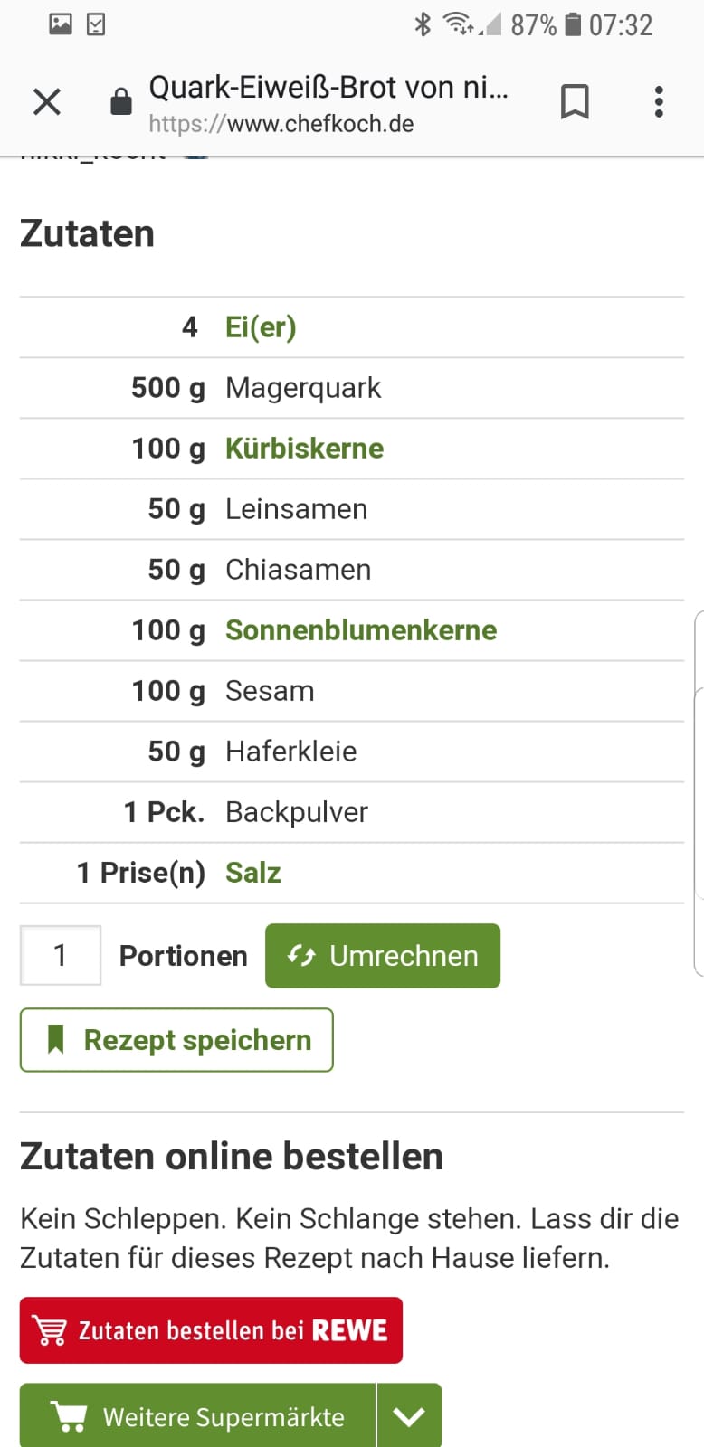Open the Sonnenblumenkerne ingredient link

pos(361,630)
